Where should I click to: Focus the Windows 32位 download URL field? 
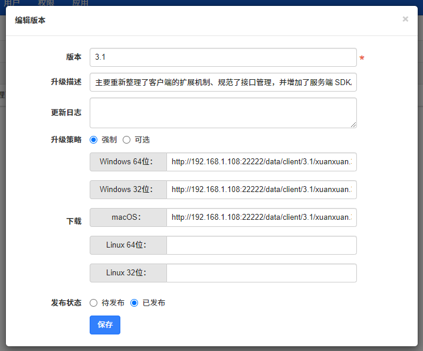click(261, 190)
